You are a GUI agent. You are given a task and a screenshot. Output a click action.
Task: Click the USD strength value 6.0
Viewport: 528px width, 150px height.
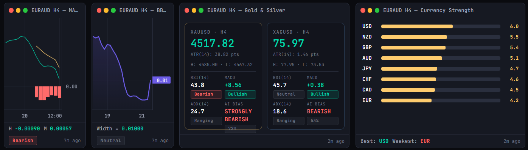click(x=514, y=26)
